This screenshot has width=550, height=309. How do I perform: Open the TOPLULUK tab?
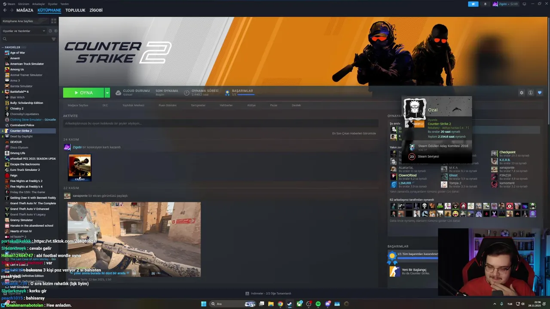(75, 10)
